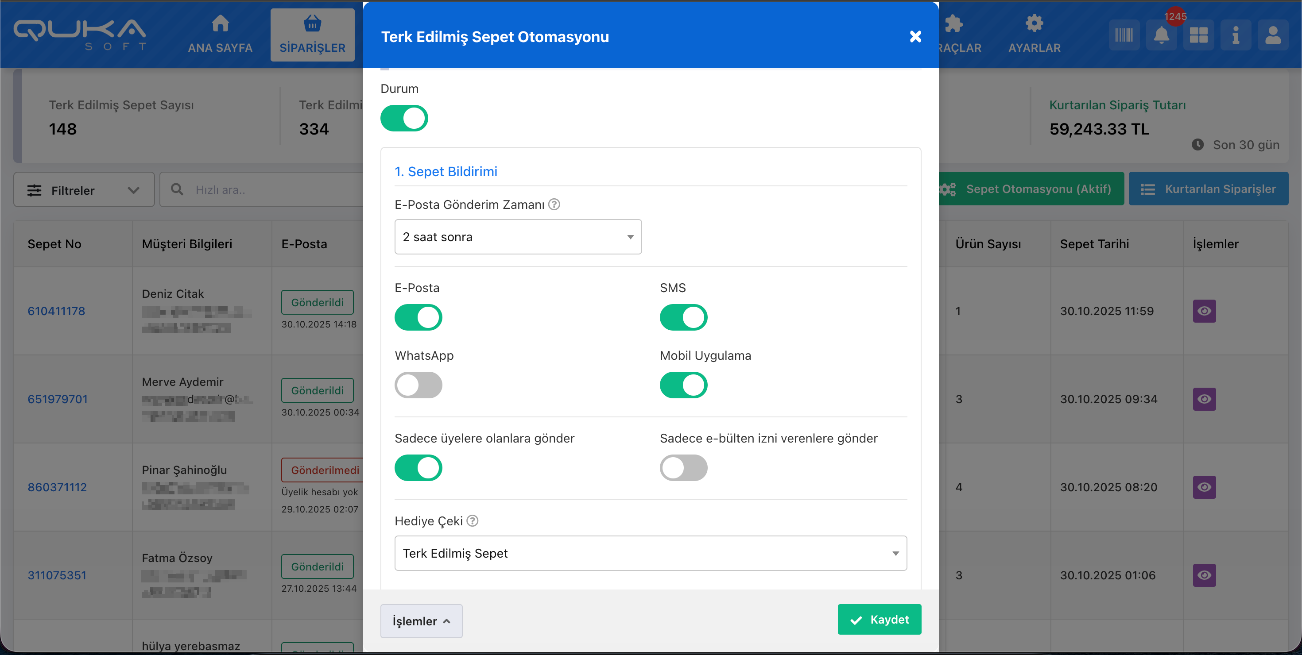Open Kurtarılan Siparişler list
The width and height of the screenshot is (1302, 655).
click(1208, 189)
